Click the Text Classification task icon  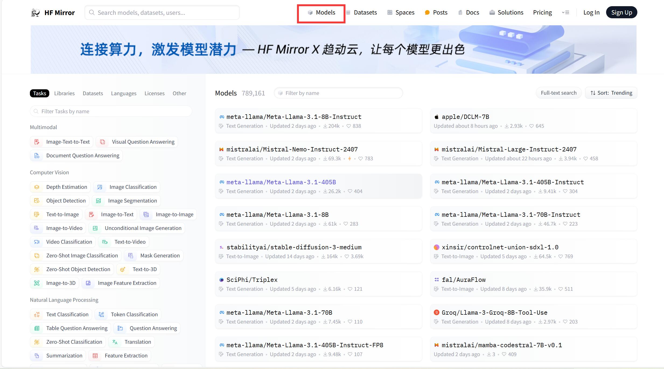[37, 314]
